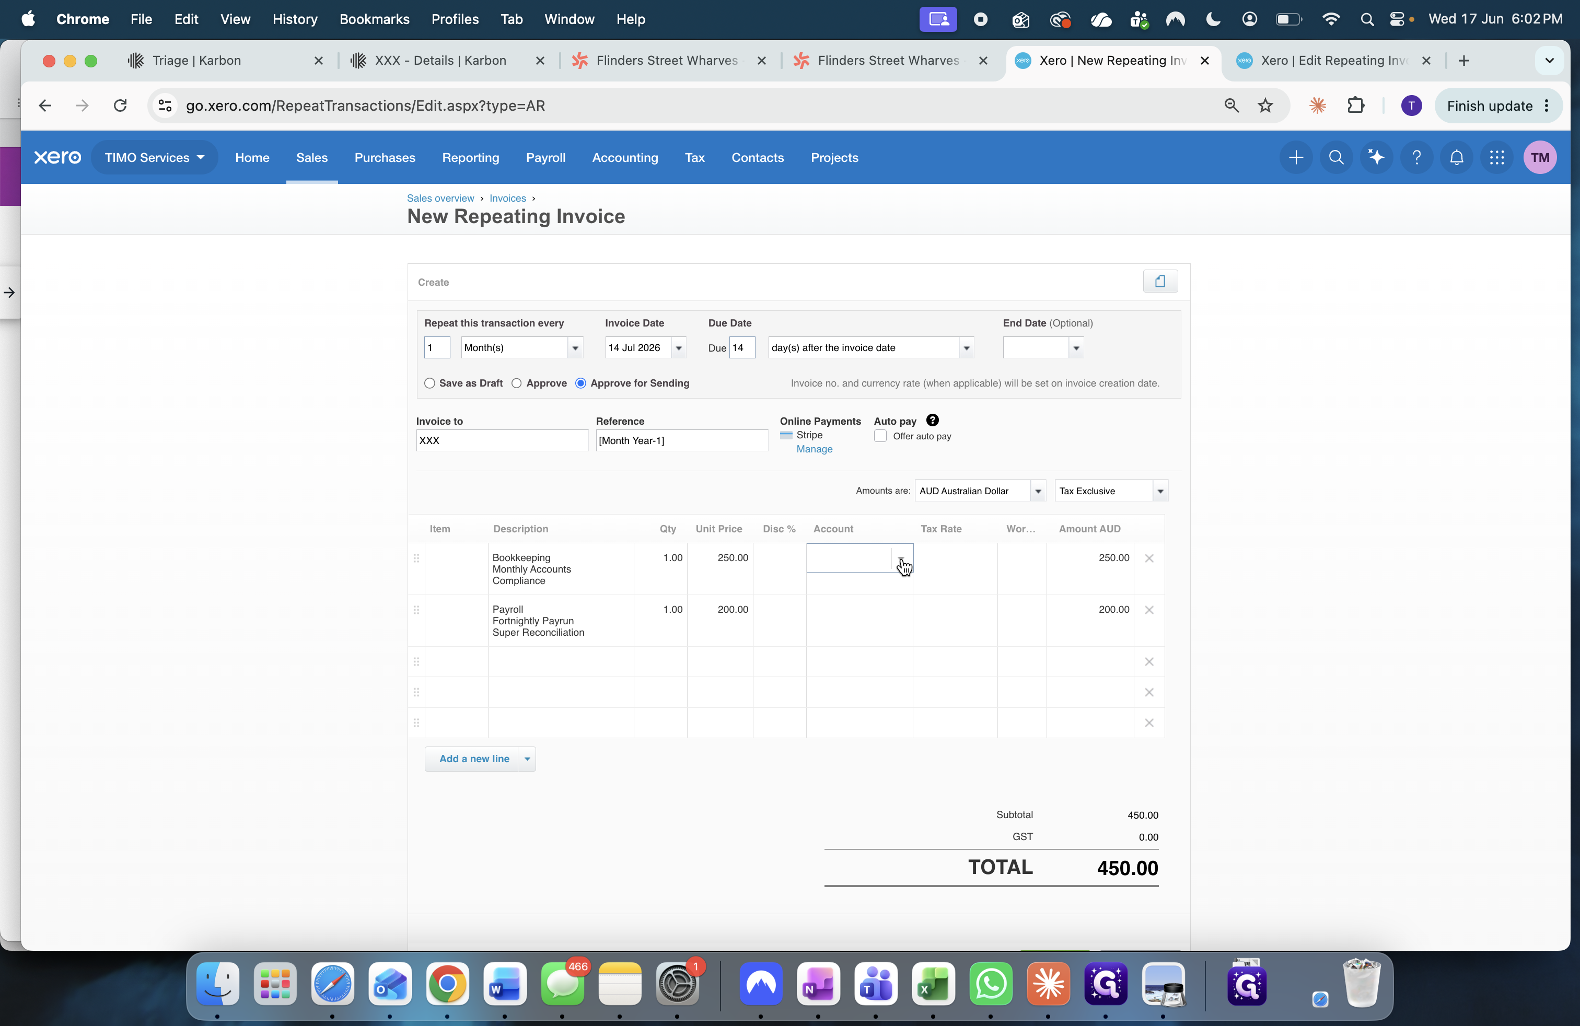Viewport: 1580px width, 1026px height.
Task: Click the Payroll description cell
Action: pyautogui.click(x=560, y=621)
